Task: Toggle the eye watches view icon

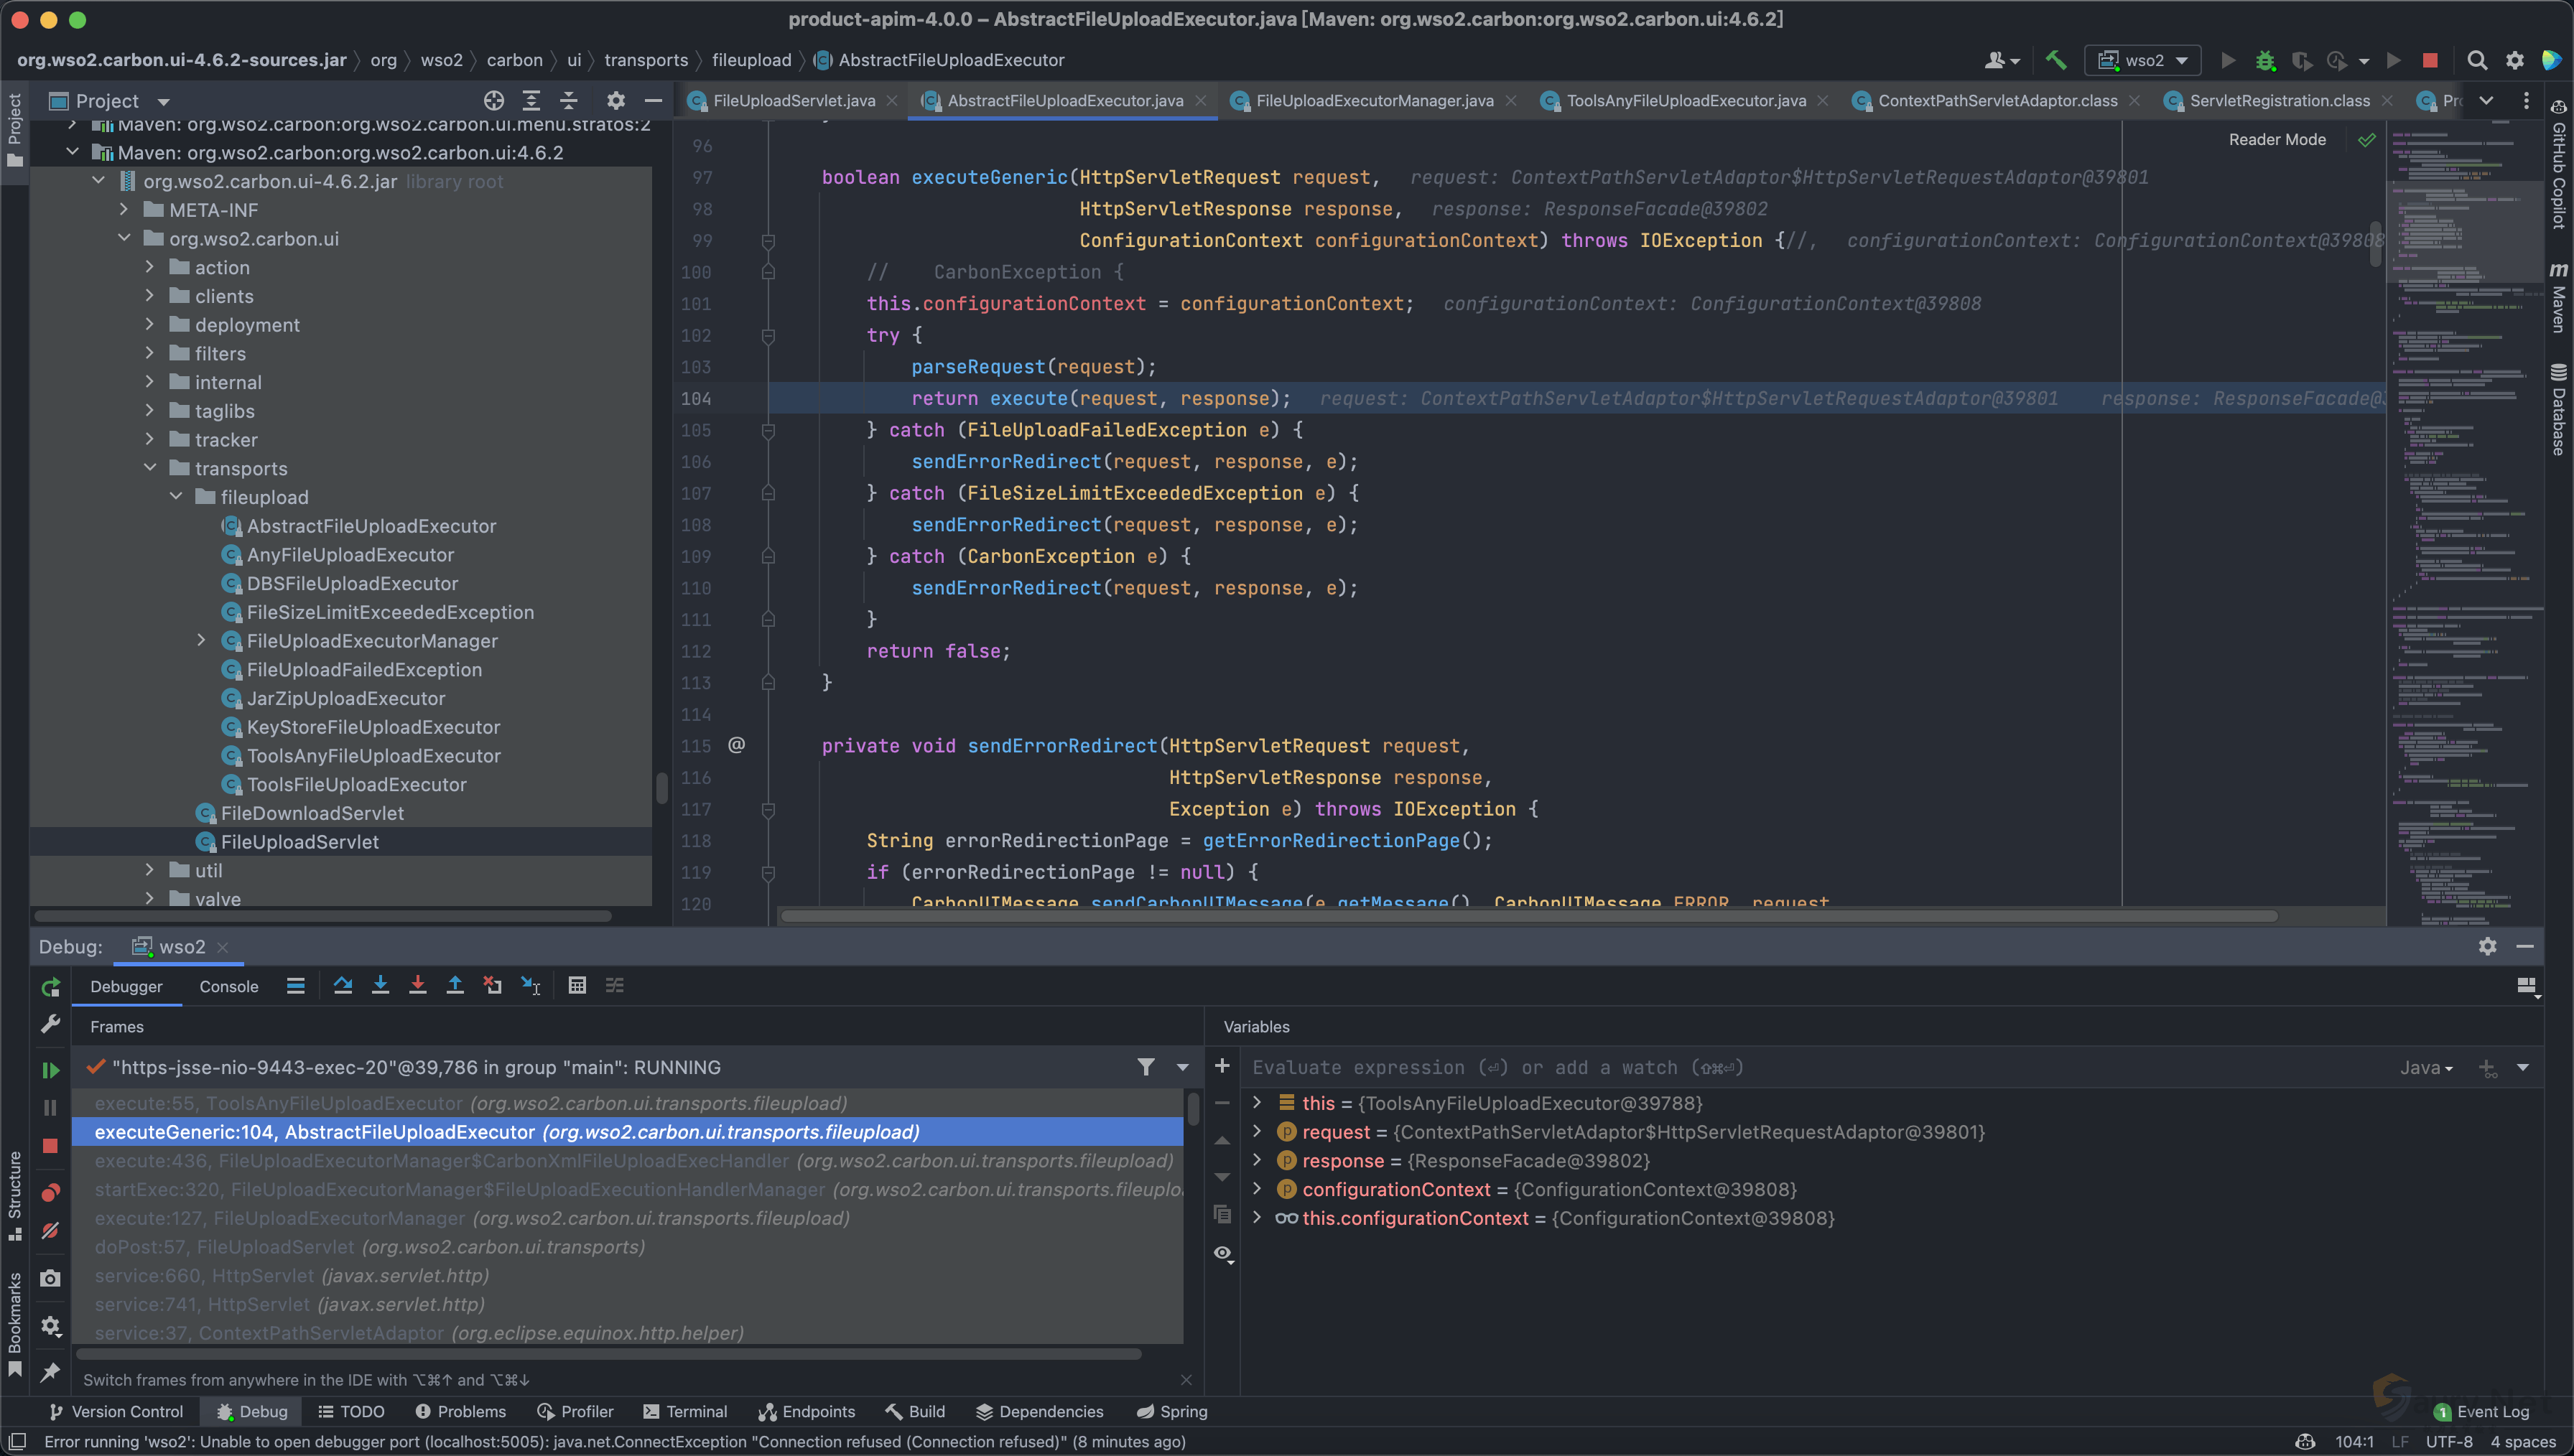Action: click(x=1222, y=1253)
